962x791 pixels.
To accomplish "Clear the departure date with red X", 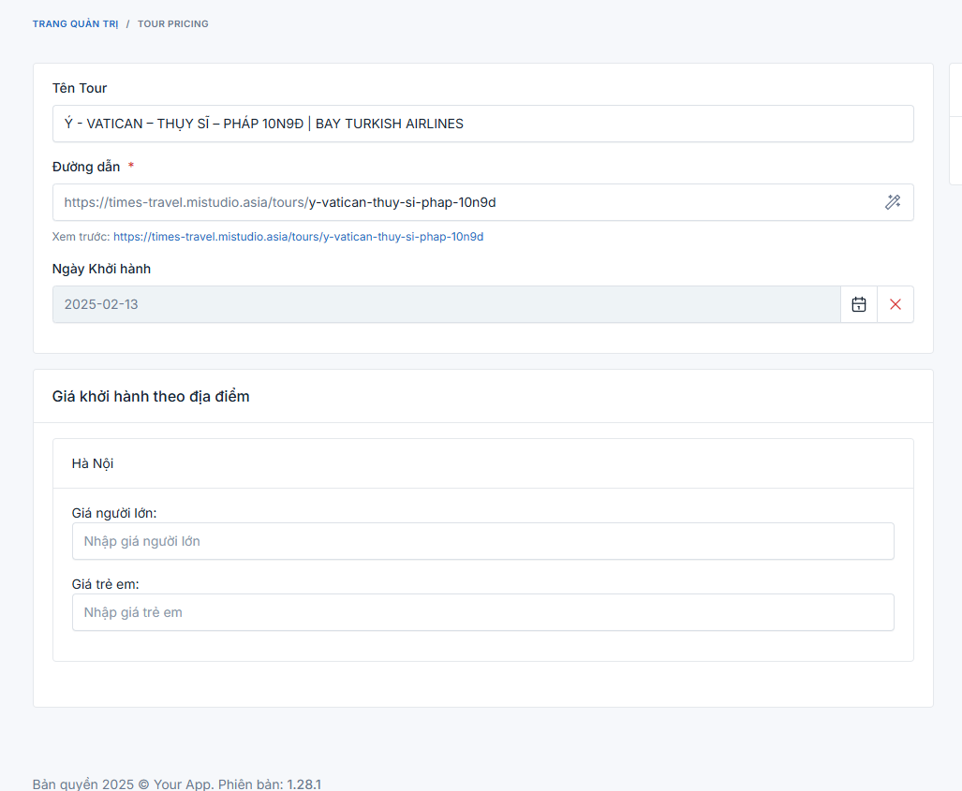I will (895, 304).
